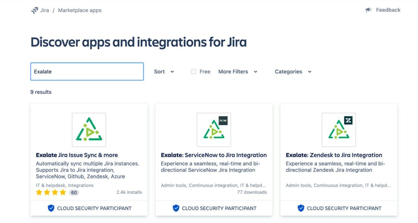This screenshot has width=418, height=223.
Task: Open the Sort dropdown
Action: [x=164, y=72]
